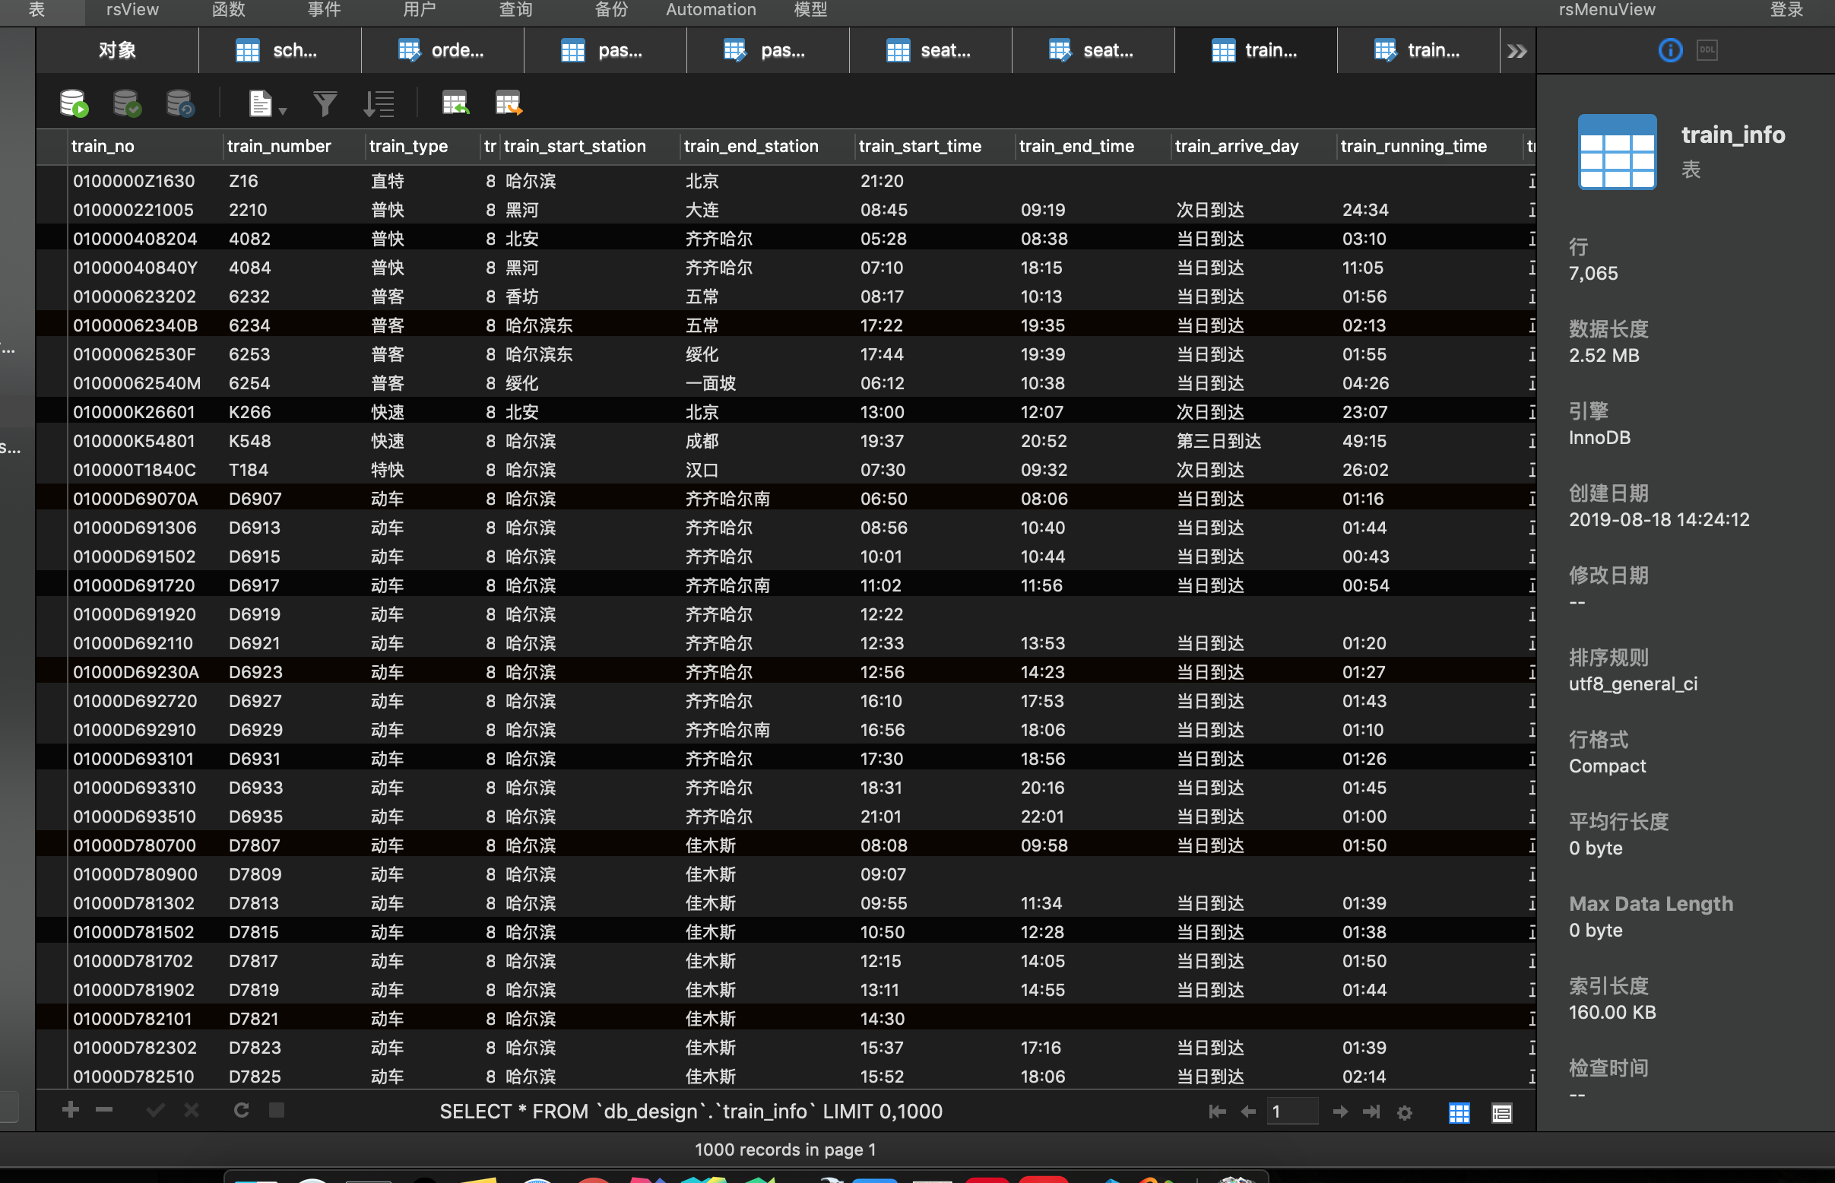Click the export table data icon
This screenshot has width=1835, height=1183.
pyautogui.click(x=509, y=103)
